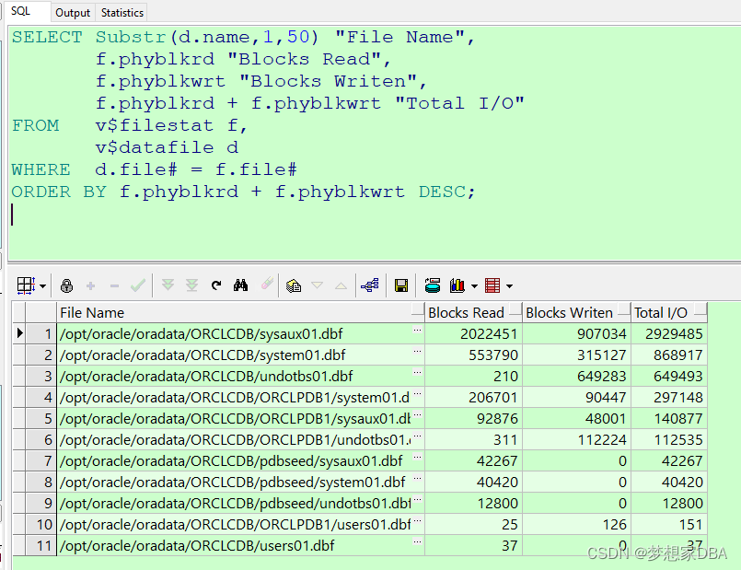Click the post changes checkmark icon
This screenshot has width=741, height=570.
click(138, 285)
